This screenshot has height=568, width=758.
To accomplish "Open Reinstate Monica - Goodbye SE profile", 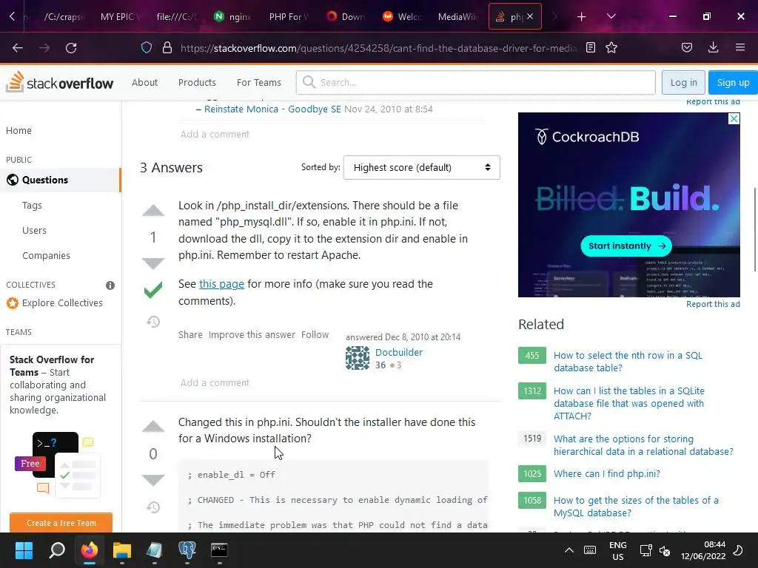I will [272, 109].
